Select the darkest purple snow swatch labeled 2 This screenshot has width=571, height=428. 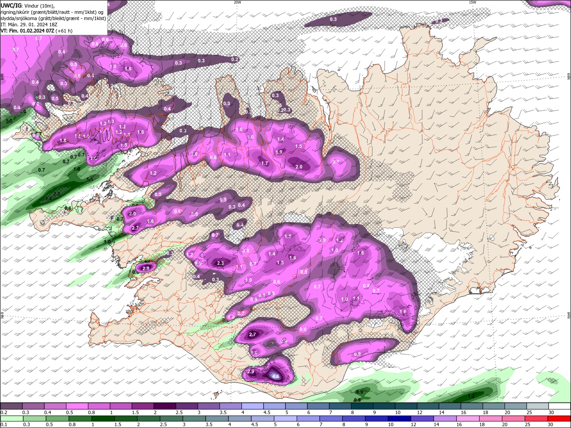(x=165, y=406)
